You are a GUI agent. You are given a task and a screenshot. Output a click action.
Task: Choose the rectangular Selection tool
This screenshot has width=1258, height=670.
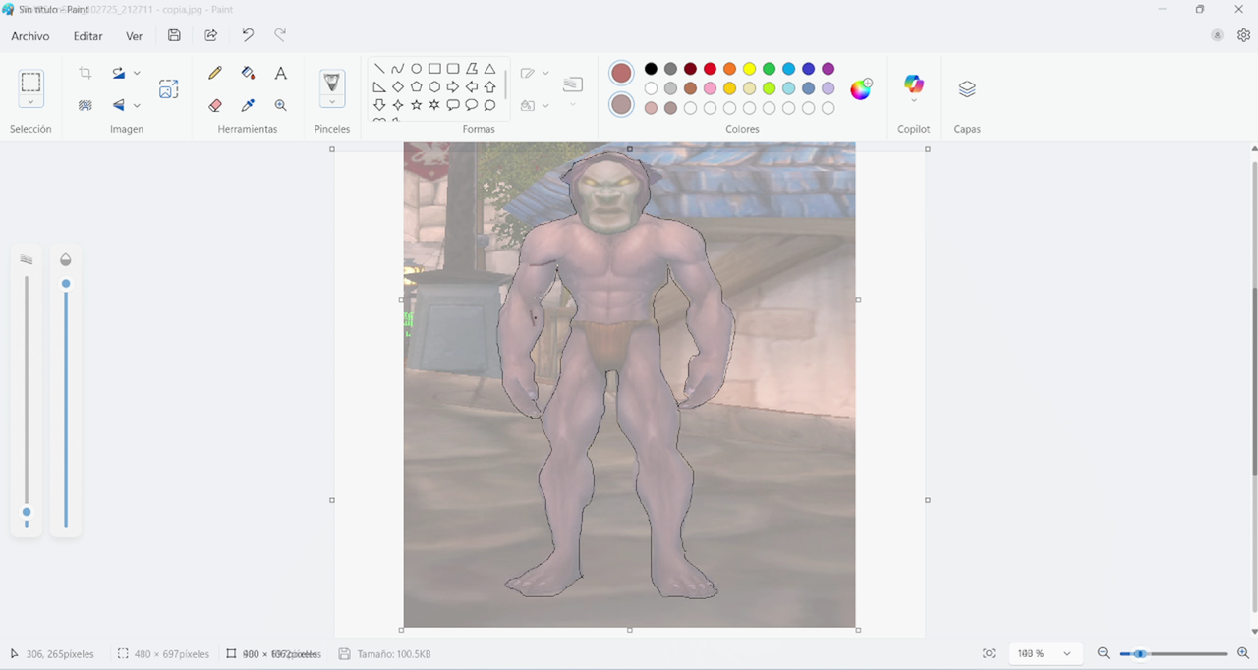coord(30,82)
